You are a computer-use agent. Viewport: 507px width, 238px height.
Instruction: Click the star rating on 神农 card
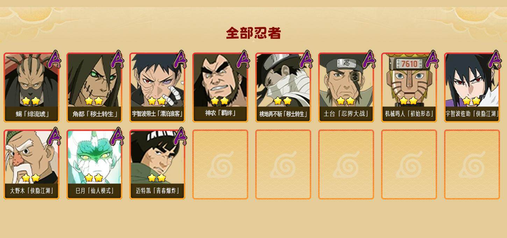pos(220,101)
